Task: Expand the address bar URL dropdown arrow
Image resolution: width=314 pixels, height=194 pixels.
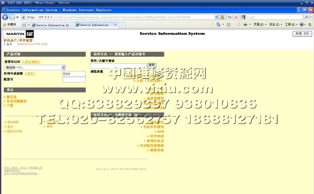Action: [217, 17]
